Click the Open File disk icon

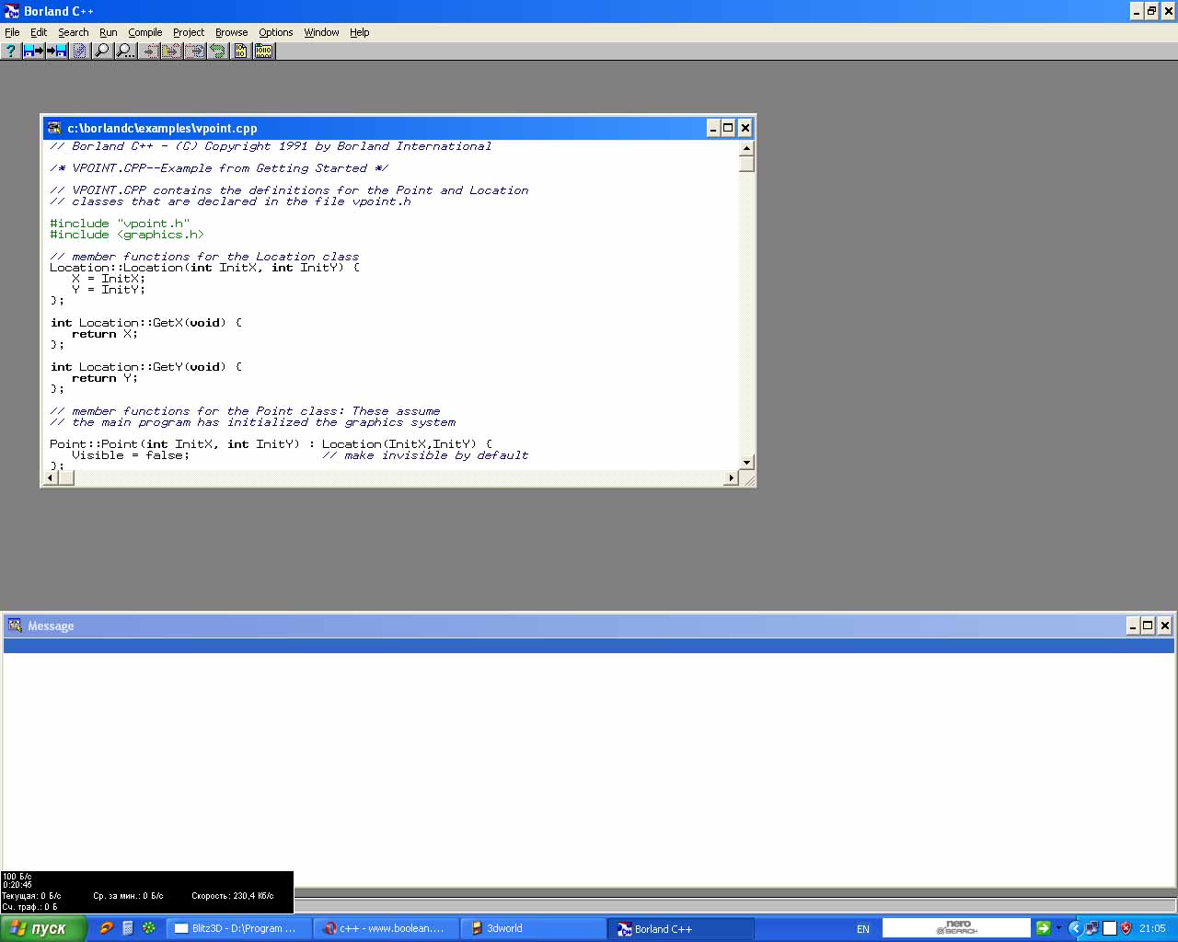click(34, 52)
